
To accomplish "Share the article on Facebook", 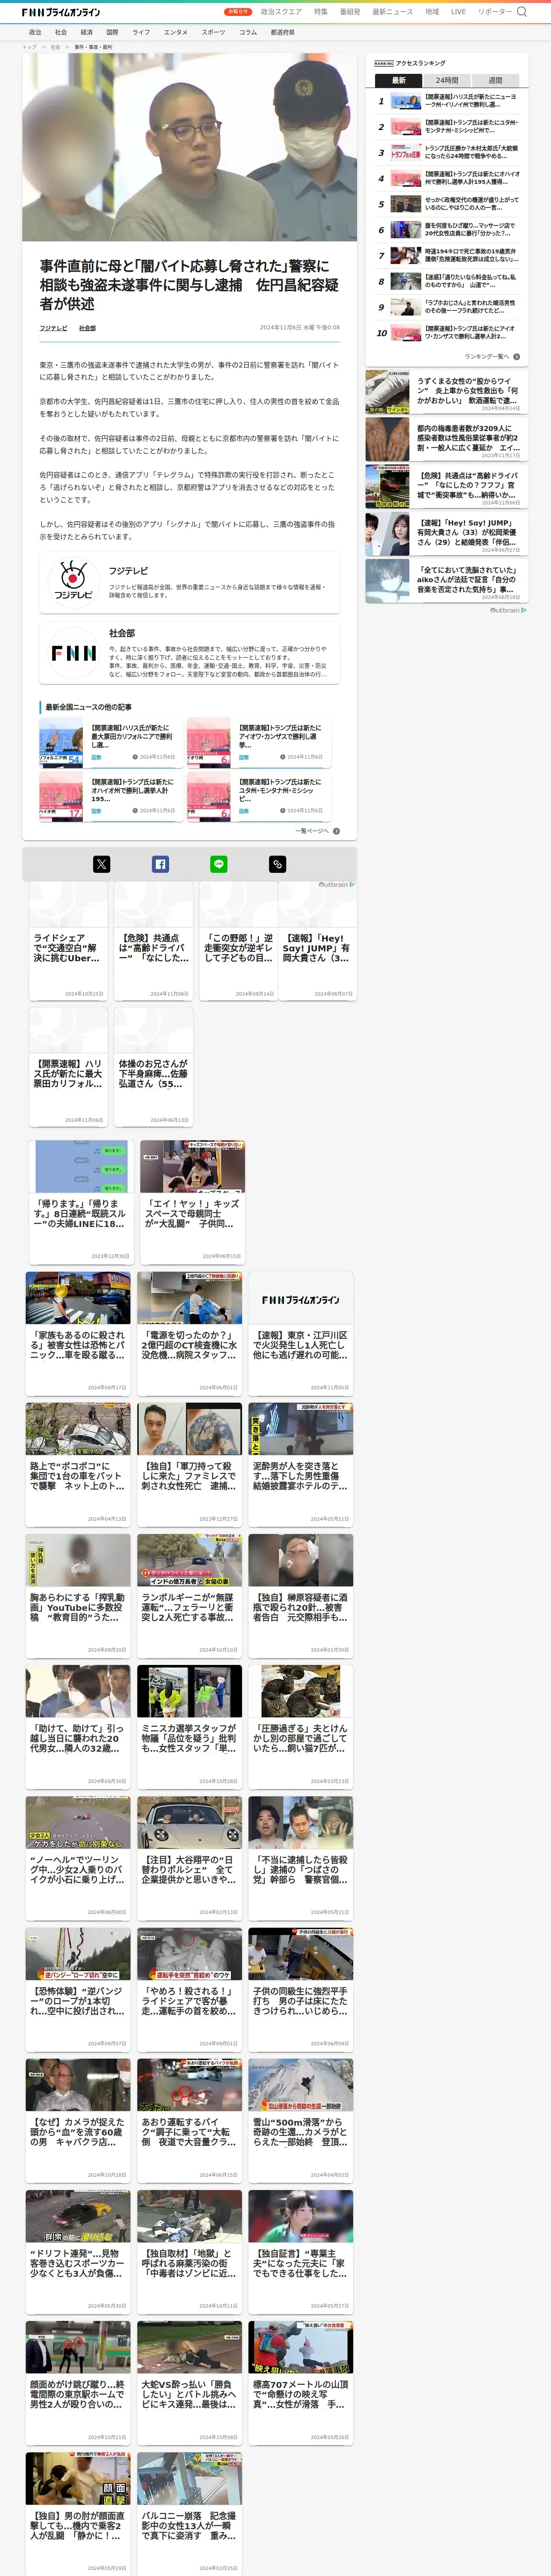I will (160, 864).
